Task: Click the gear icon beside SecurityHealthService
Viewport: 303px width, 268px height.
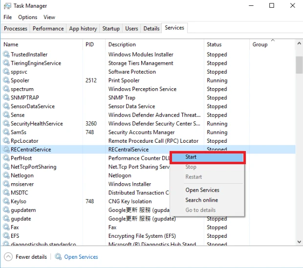Action: (x=6, y=123)
